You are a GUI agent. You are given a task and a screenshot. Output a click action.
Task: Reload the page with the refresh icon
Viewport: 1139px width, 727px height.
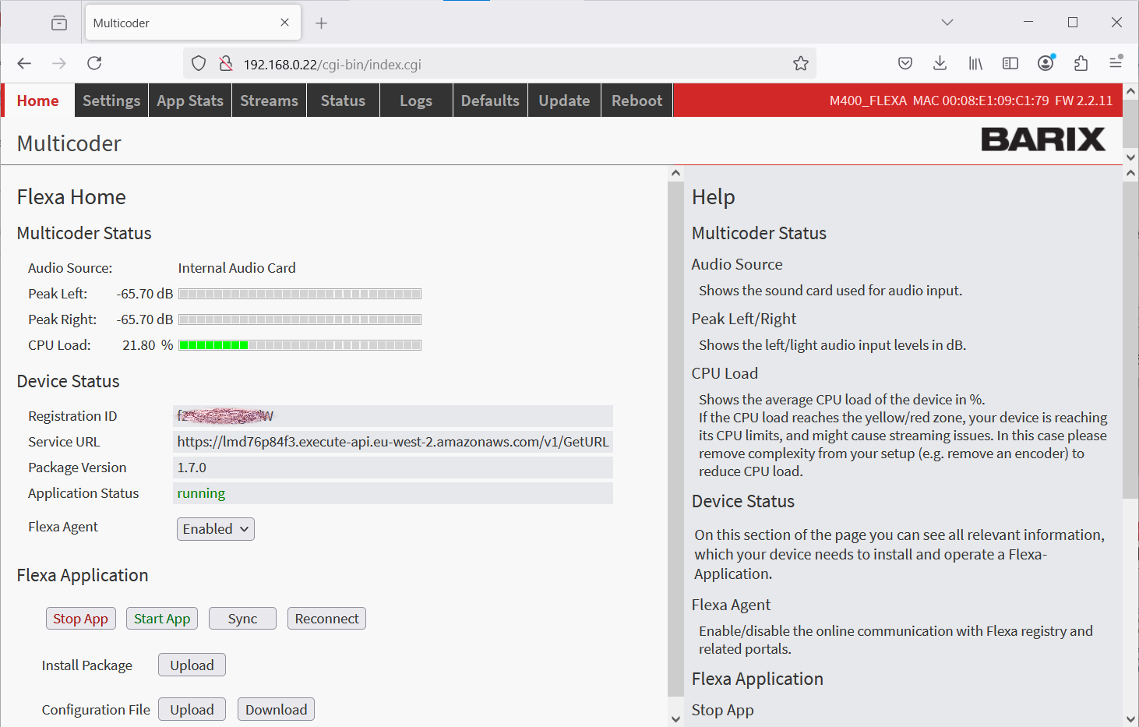click(x=94, y=64)
